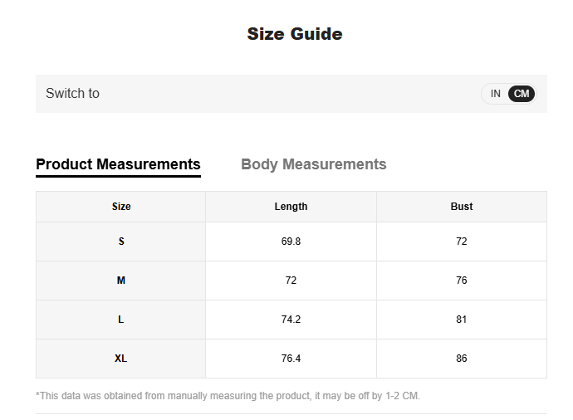Click the Size column header
The image size is (573, 420).
click(x=121, y=207)
